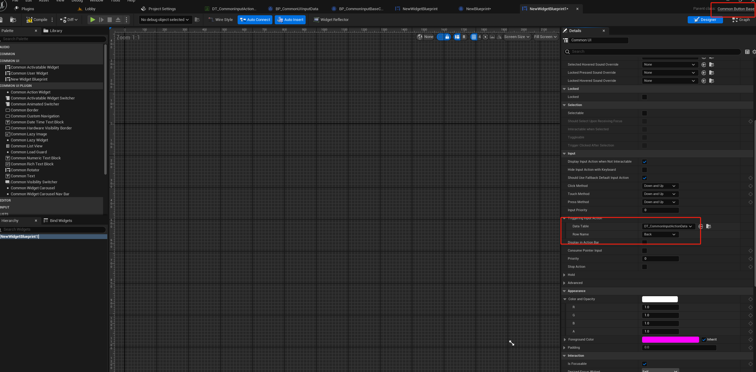The image size is (756, 372).
Task: Toggle the layout outlines dashed-square icon
Action: (440, 37)
